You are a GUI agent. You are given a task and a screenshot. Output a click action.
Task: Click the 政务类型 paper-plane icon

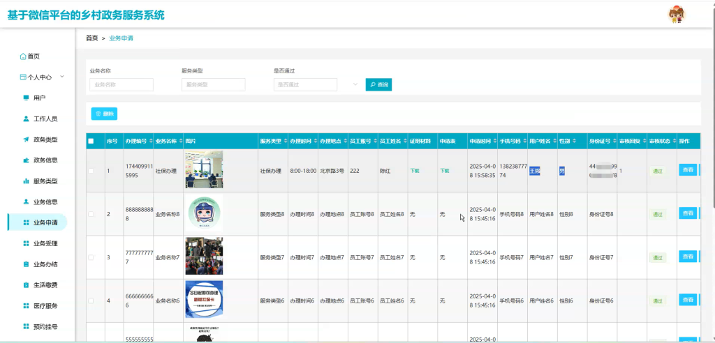26,139
